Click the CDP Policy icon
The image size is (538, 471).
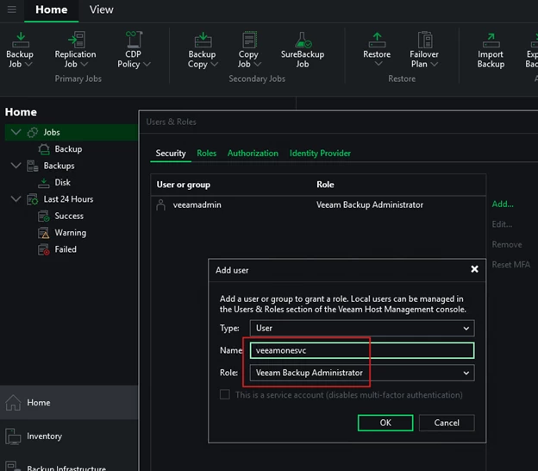(133, 49)
